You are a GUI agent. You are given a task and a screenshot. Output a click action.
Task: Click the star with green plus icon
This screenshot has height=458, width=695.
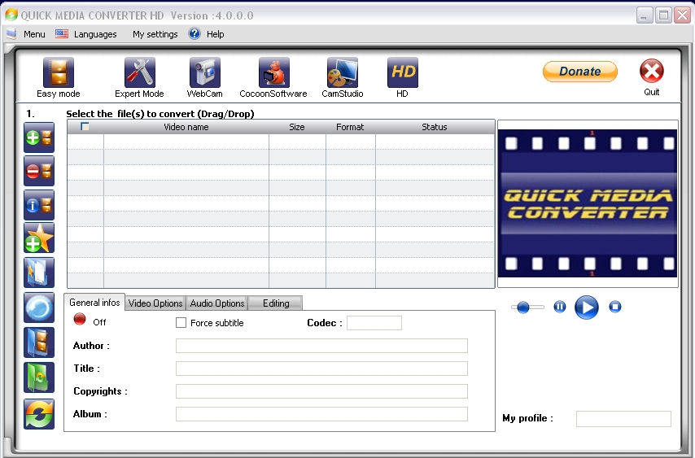tap(39, 238)
